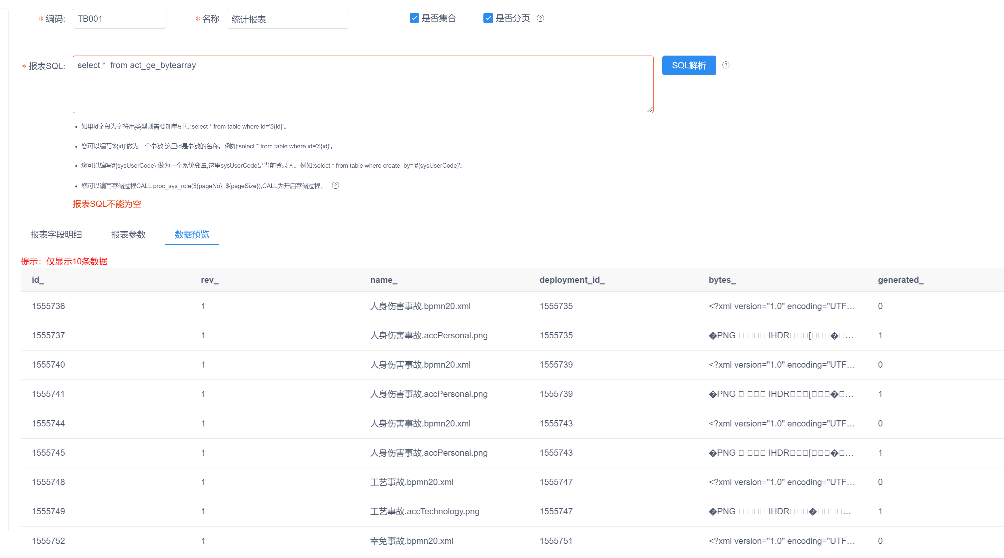The width and height of the screenshot is (1004, 558).
Task: Click the id_ column header
Action: coord(38,280)
